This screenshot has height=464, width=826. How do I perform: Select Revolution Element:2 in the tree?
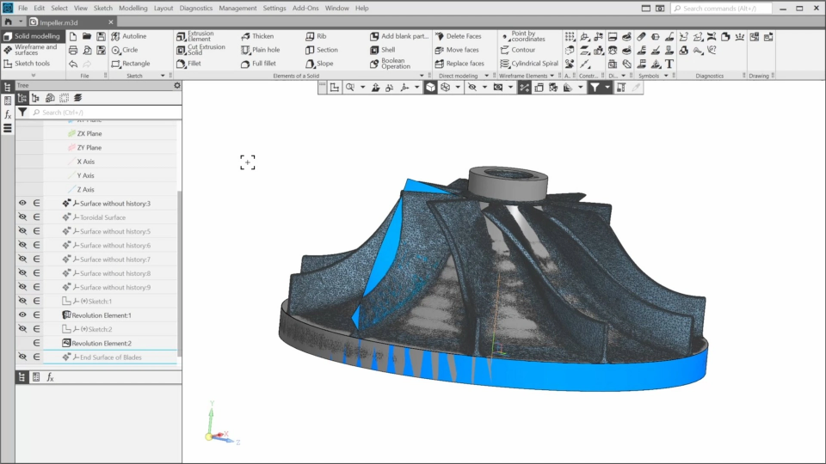(x=102, y=343)
